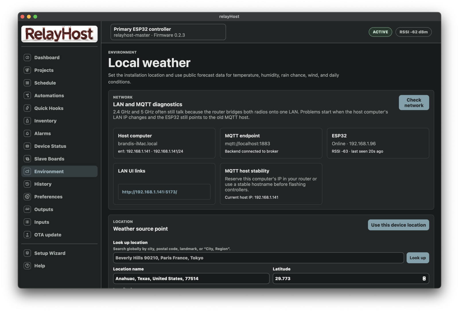
Task: Click the Latitude stepper arrows
Action: tap(424, 278)
